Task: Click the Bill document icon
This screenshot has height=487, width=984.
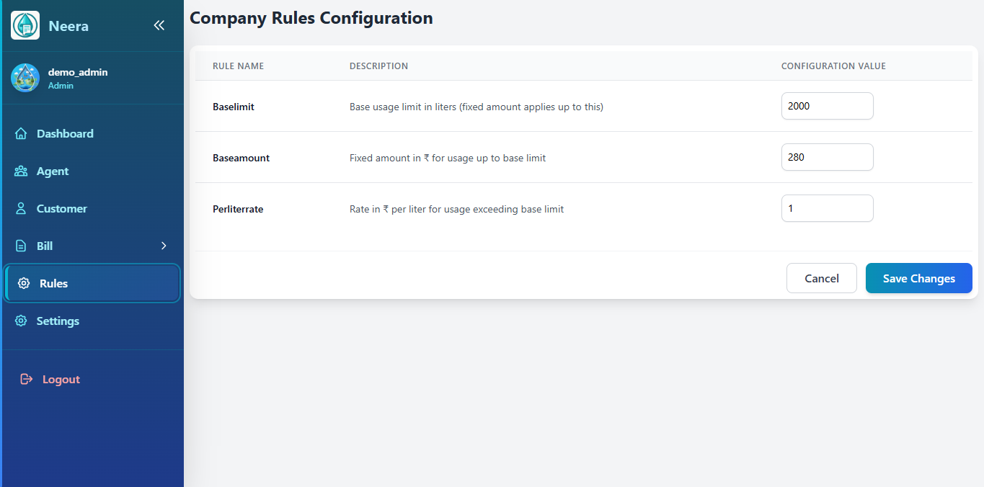Action: tap(21, 246)
